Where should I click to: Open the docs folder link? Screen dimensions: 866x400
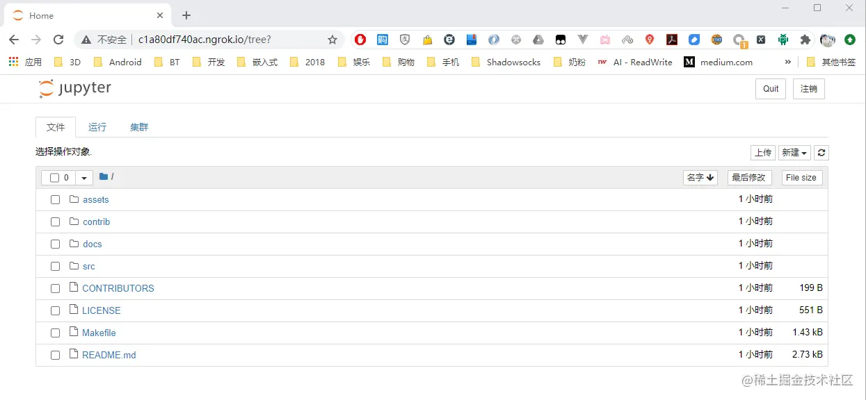click(x=93, y=244)
